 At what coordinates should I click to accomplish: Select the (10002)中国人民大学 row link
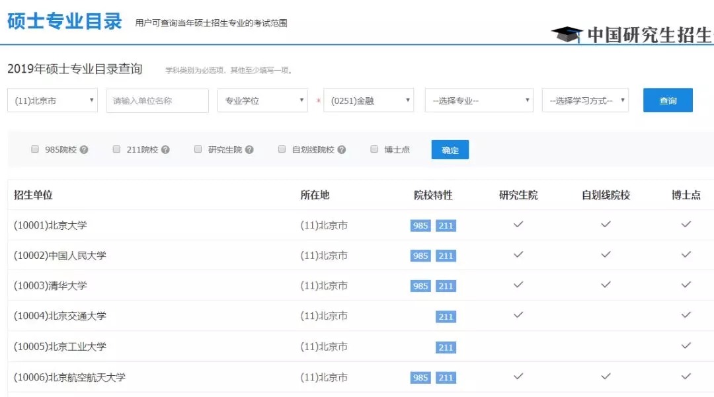coord(60,256)
